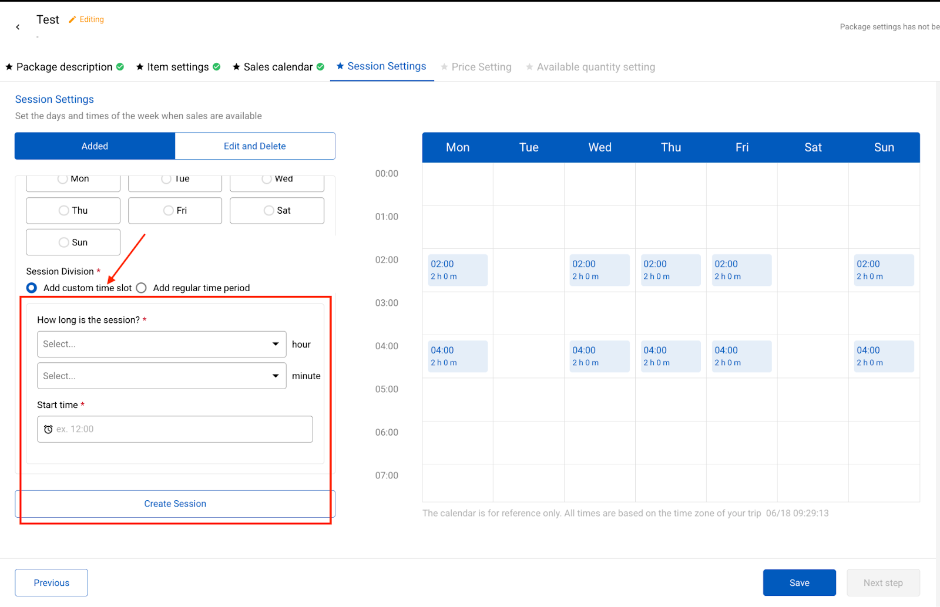Open Friday 02:00 session slot

pos(742,270)
